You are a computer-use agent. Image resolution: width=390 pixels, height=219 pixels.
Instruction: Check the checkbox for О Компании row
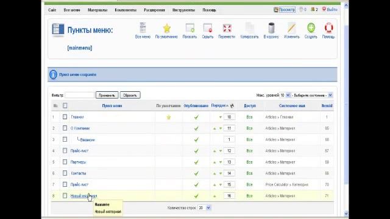pos(65,128)
